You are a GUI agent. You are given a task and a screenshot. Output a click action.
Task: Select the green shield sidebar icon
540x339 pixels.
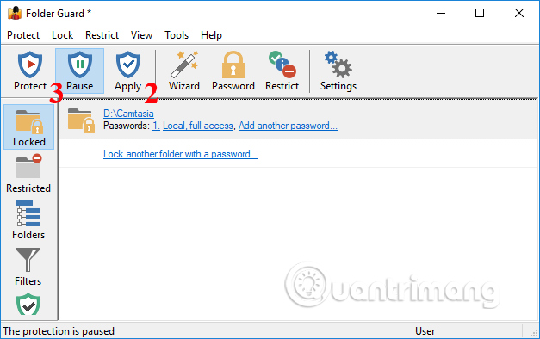point(28,304)
